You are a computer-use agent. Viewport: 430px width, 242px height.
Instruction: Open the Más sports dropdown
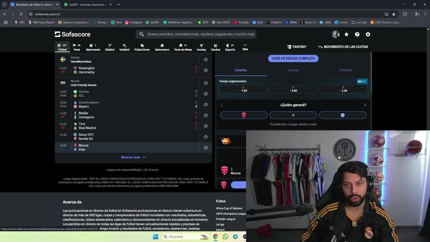pos(245,47)
